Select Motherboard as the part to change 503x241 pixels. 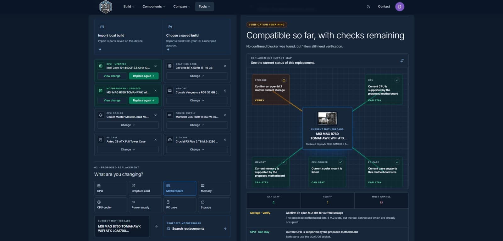tap(180, 188)
